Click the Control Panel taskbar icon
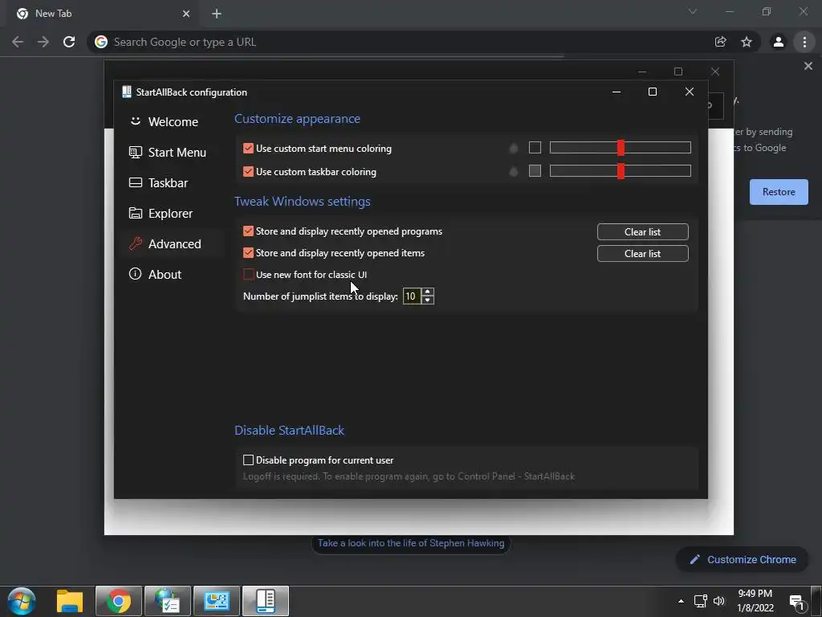822x617 pixels. [217, 601]
